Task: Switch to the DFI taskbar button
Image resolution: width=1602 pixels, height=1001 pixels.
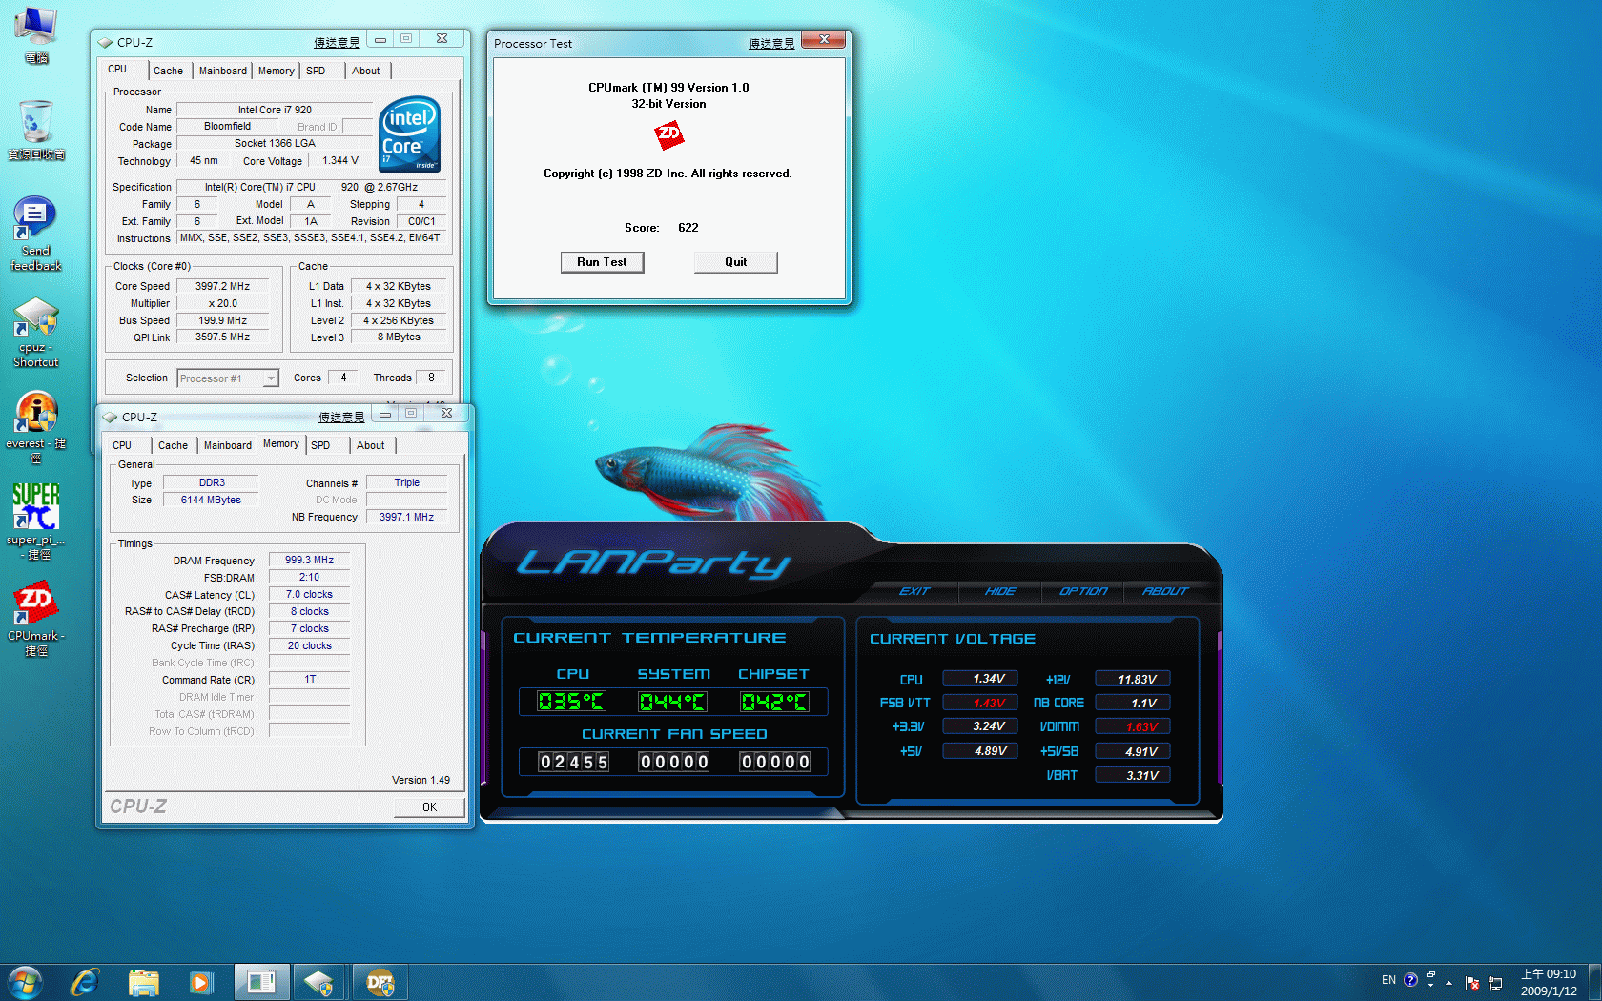Action: pos(380,982)
